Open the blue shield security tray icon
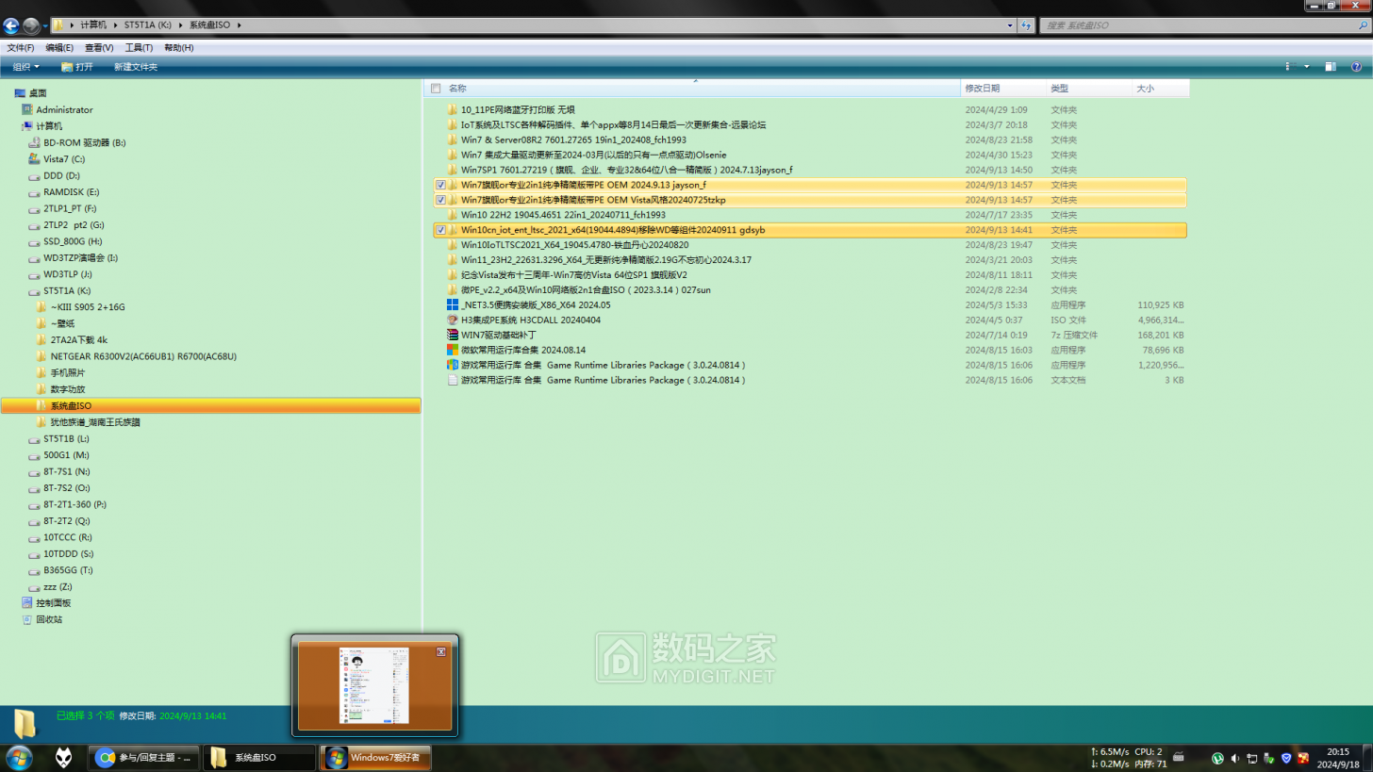The height and width of the screenshot is (772, 1373). click(x=1285, y=758)
